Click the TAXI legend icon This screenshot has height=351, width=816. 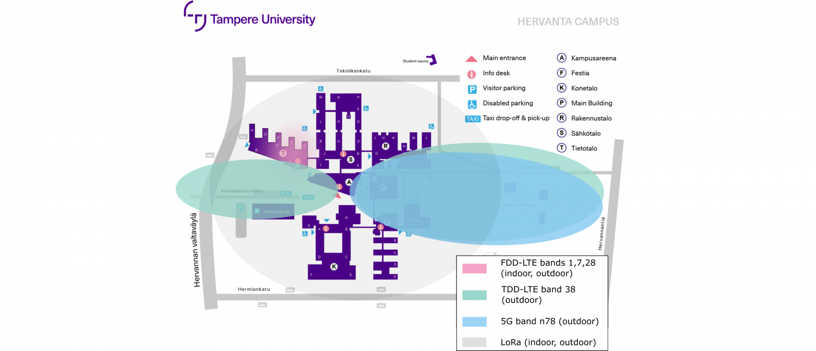(473, 119)
